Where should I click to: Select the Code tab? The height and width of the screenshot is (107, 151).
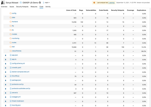tap(41, 7)
